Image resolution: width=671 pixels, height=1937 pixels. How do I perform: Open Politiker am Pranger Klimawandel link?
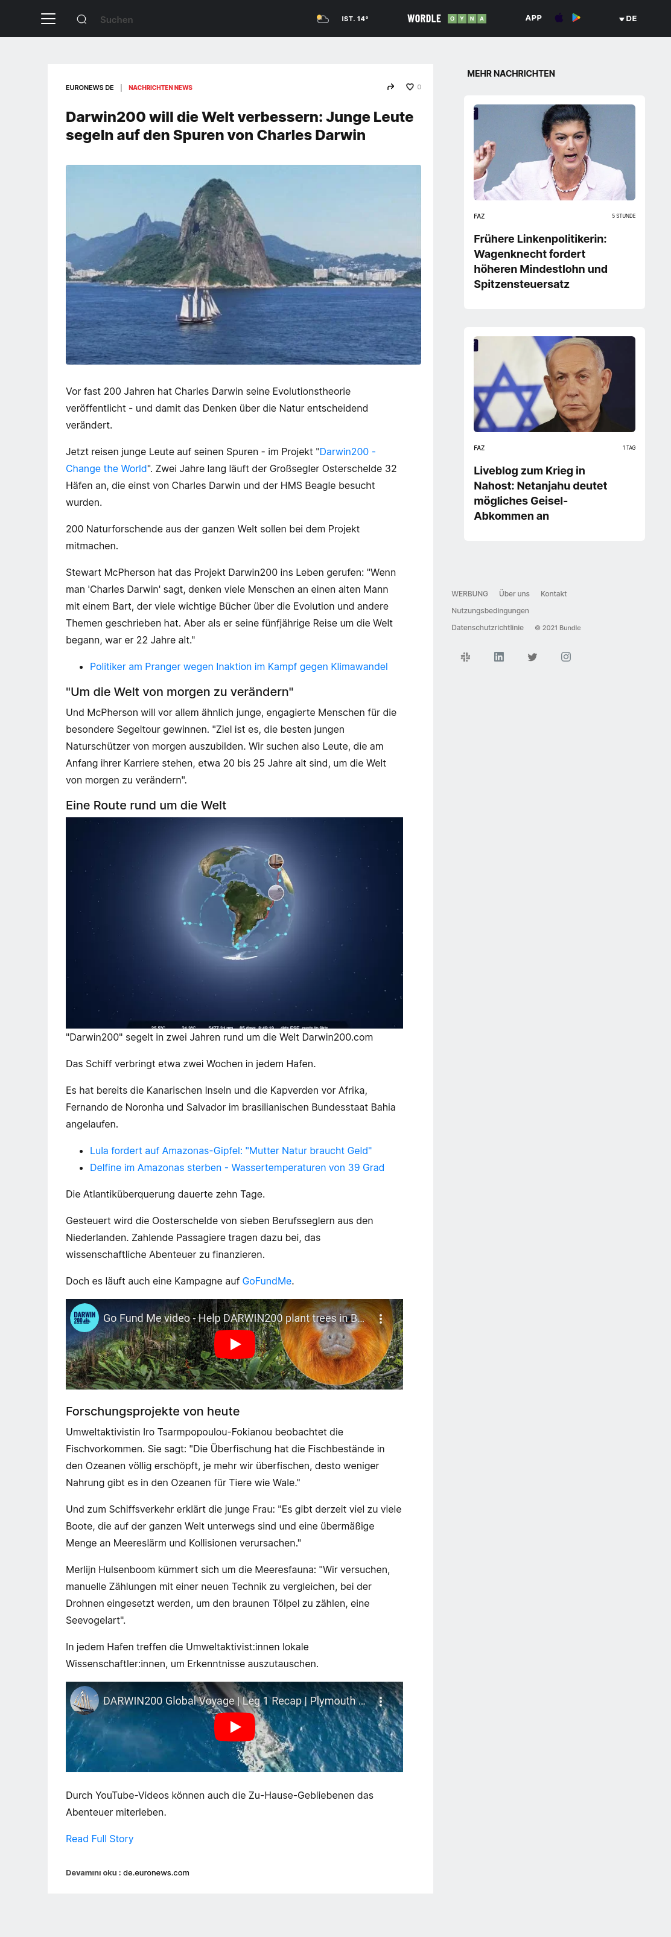click(239, 667)
